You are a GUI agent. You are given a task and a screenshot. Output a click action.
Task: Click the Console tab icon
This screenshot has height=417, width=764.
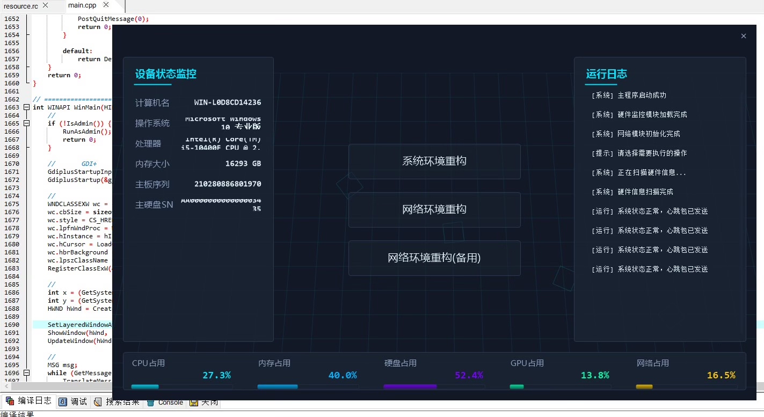click(150, 401)
